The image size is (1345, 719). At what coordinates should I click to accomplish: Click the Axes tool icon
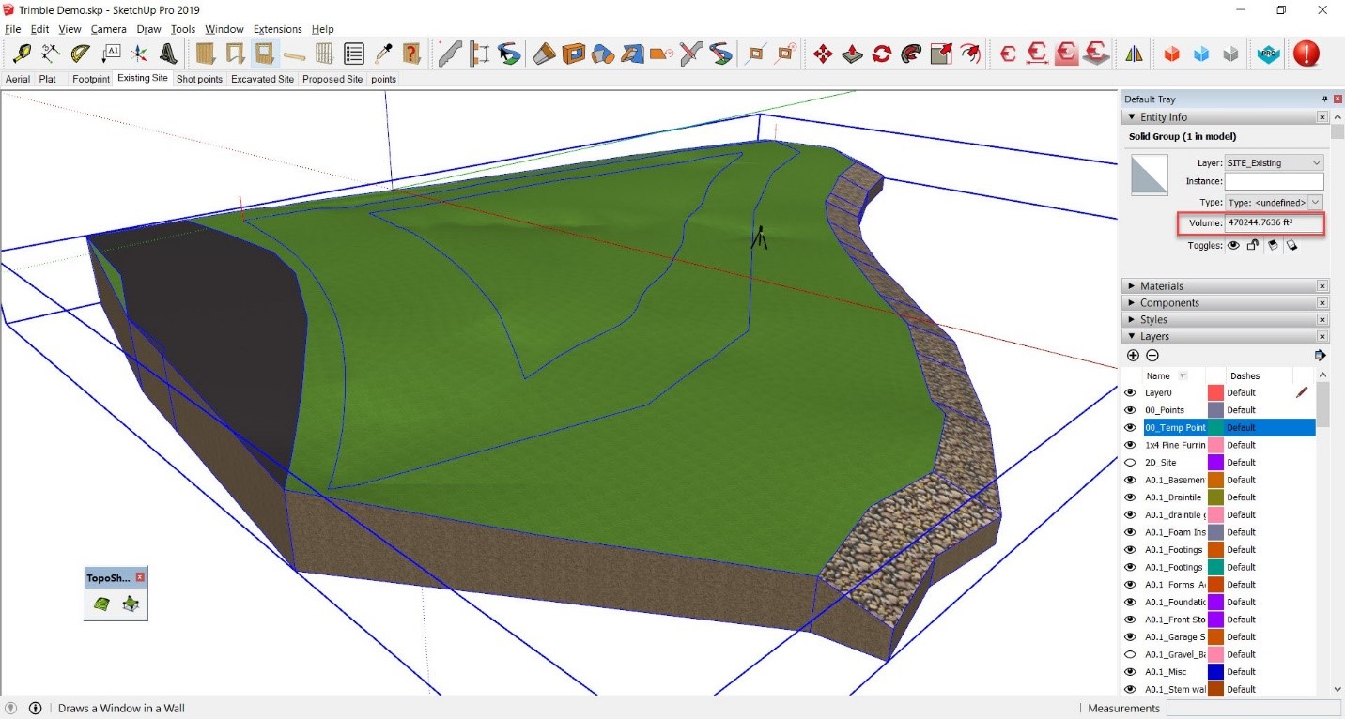coord(139,54)
